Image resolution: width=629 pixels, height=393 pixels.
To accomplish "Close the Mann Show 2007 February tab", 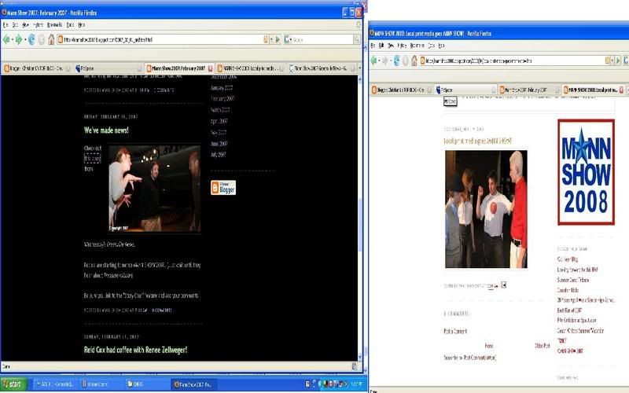I will (210, 68).
